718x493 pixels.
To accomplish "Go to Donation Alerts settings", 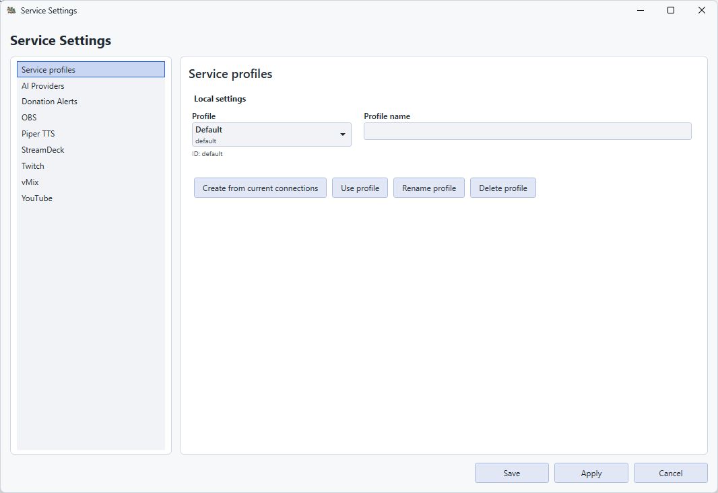I will [91, 102].
